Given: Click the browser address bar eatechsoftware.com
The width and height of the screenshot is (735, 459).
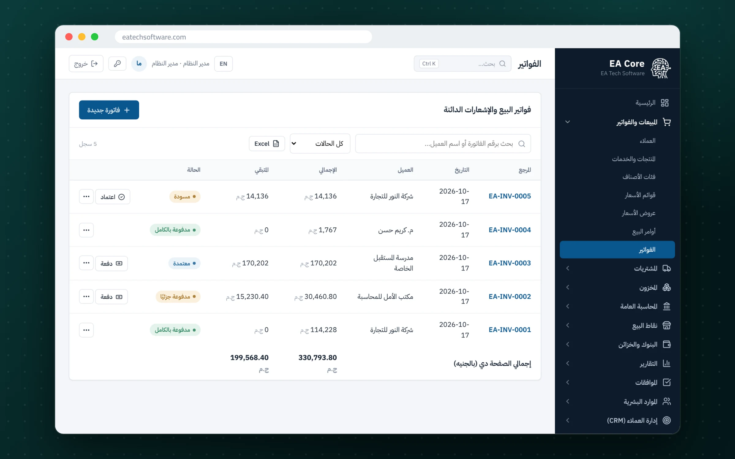Looking at the screenshot, I should tap(243, 37).
